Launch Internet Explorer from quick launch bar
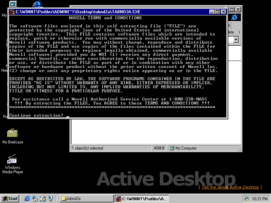Viewport: 271px width, 203px height. click(27, 199)
